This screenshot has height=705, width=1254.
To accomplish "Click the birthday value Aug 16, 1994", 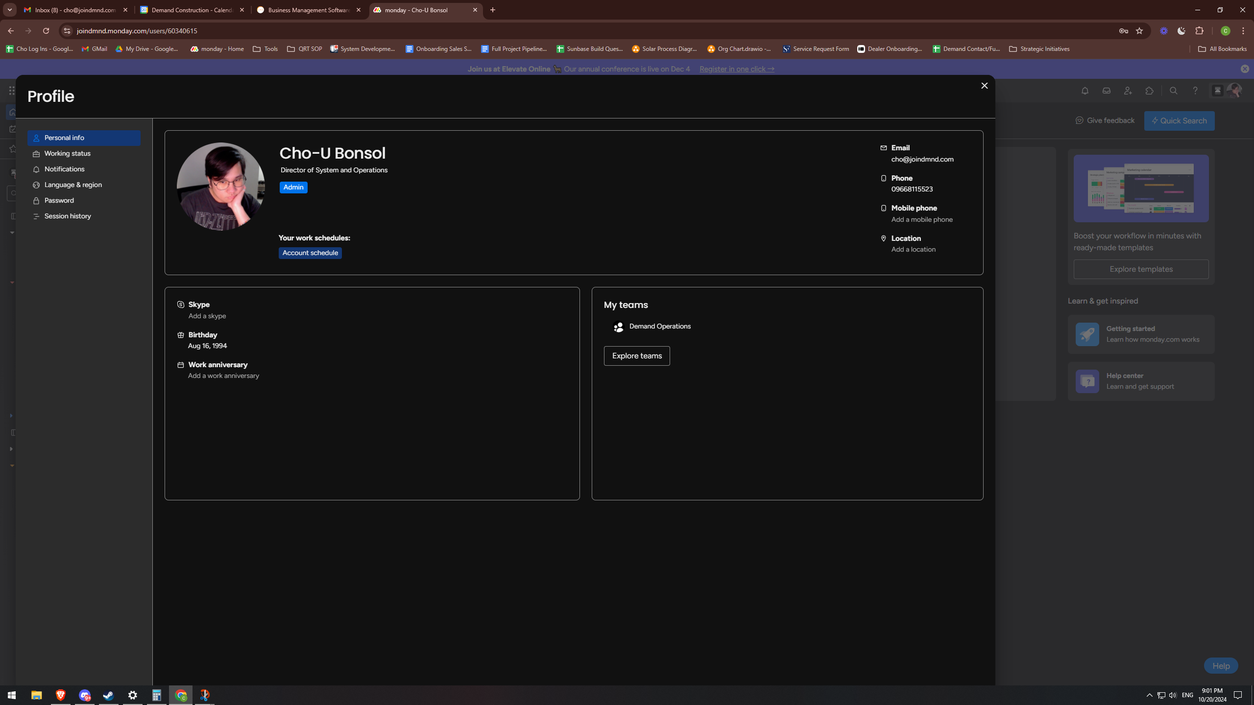I will point(207,346).
